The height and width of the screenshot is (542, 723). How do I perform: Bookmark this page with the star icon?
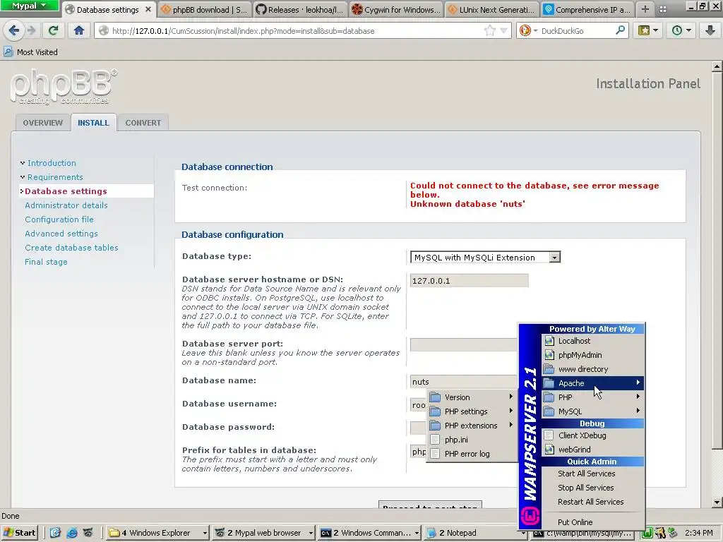490,31
